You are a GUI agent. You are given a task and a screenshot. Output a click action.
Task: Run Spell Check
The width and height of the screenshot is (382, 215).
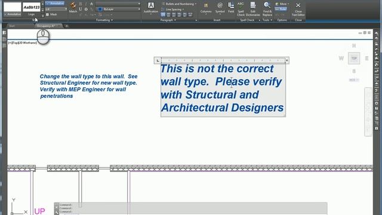(x=241, y=9)
